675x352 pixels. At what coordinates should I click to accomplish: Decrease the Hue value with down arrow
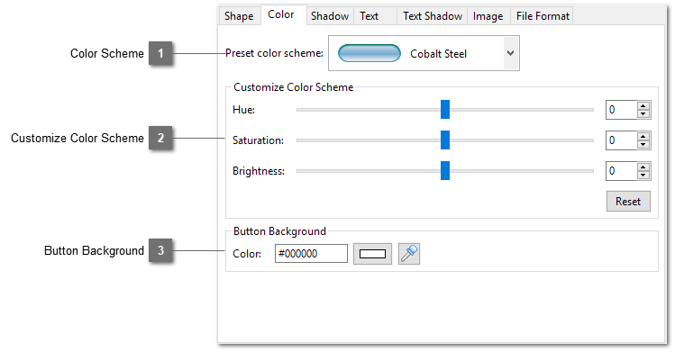click(x=643, y=114)
